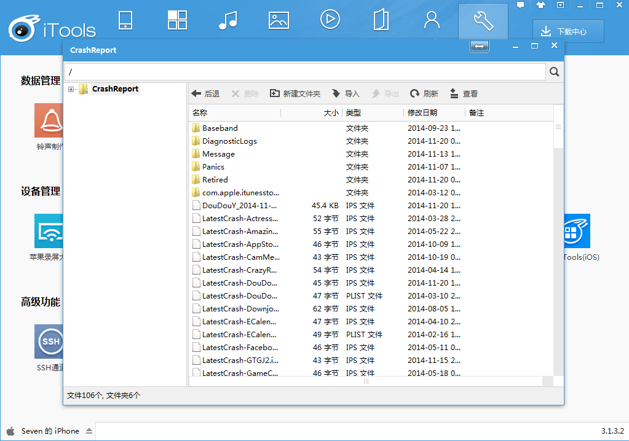This screenshot has height=441, width=629.
Task: Sort files by 修改日期 column header
Action: tap(422, 113)
